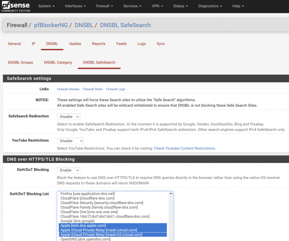Open the DNSBL Category sub-tab
The image size is (289, 241).
[58, 62]
